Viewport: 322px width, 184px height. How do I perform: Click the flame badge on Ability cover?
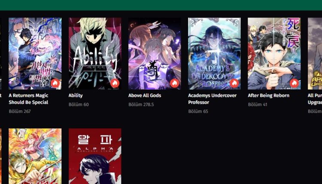tap(115, 83)
